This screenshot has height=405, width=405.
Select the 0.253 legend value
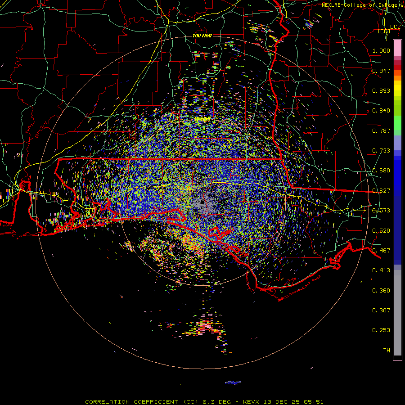tap(381, 330)
